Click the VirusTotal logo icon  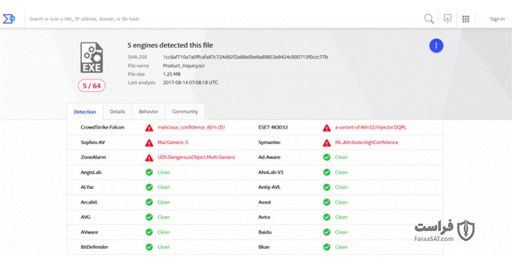tap(9, 19)
